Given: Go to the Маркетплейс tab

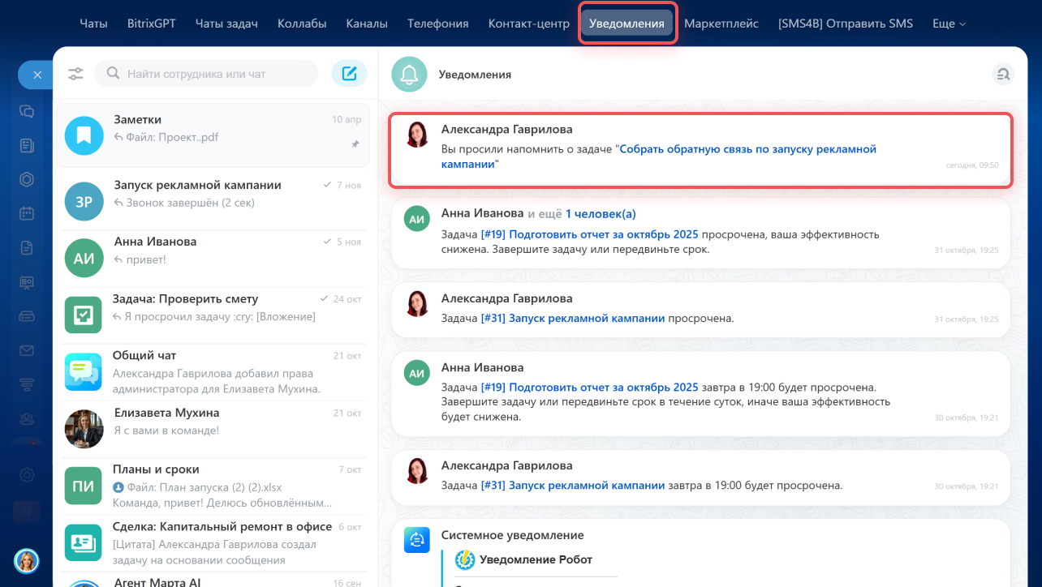Looking at the screenshot, I should coord(721,24).
